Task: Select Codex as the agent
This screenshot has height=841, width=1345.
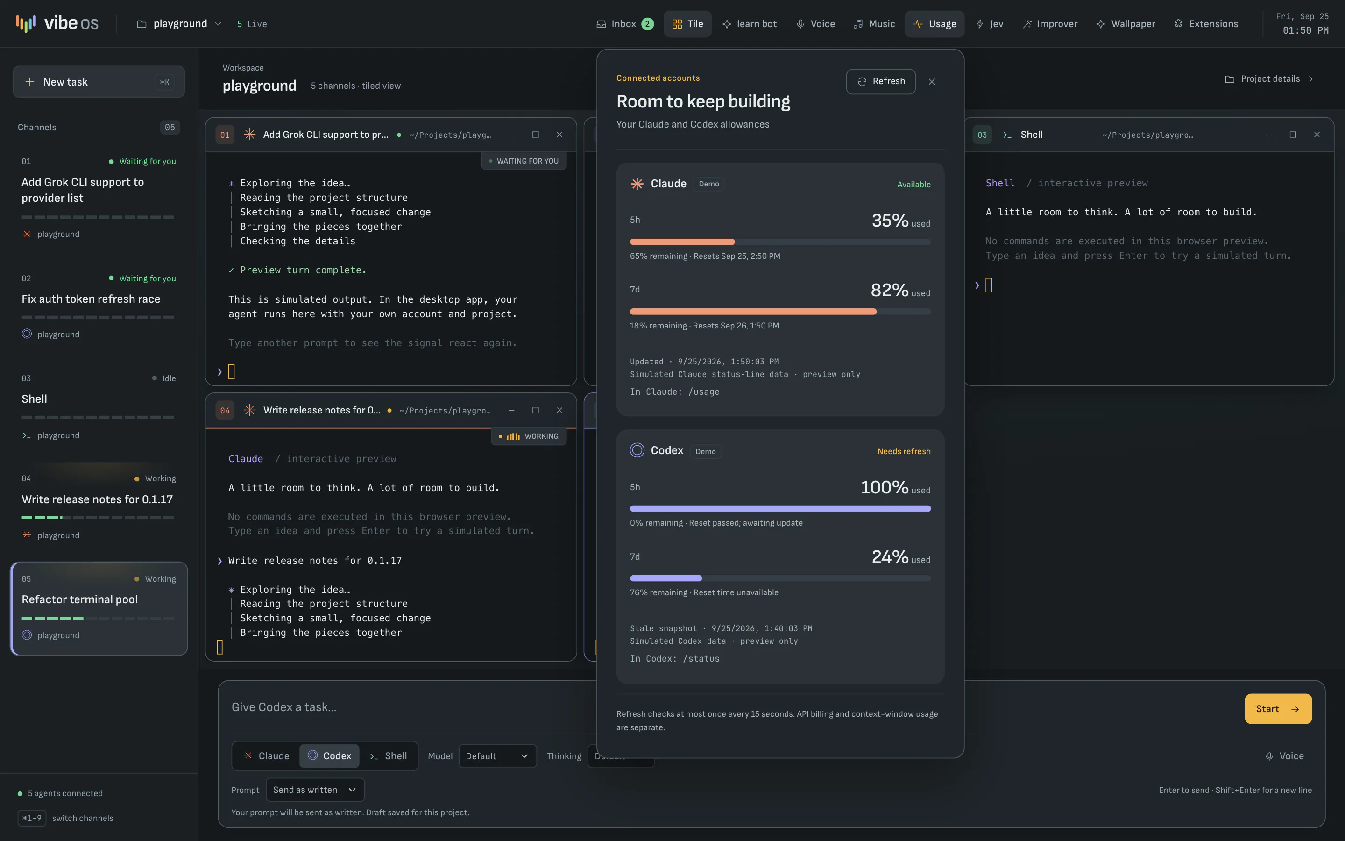Action: (330, 756)
